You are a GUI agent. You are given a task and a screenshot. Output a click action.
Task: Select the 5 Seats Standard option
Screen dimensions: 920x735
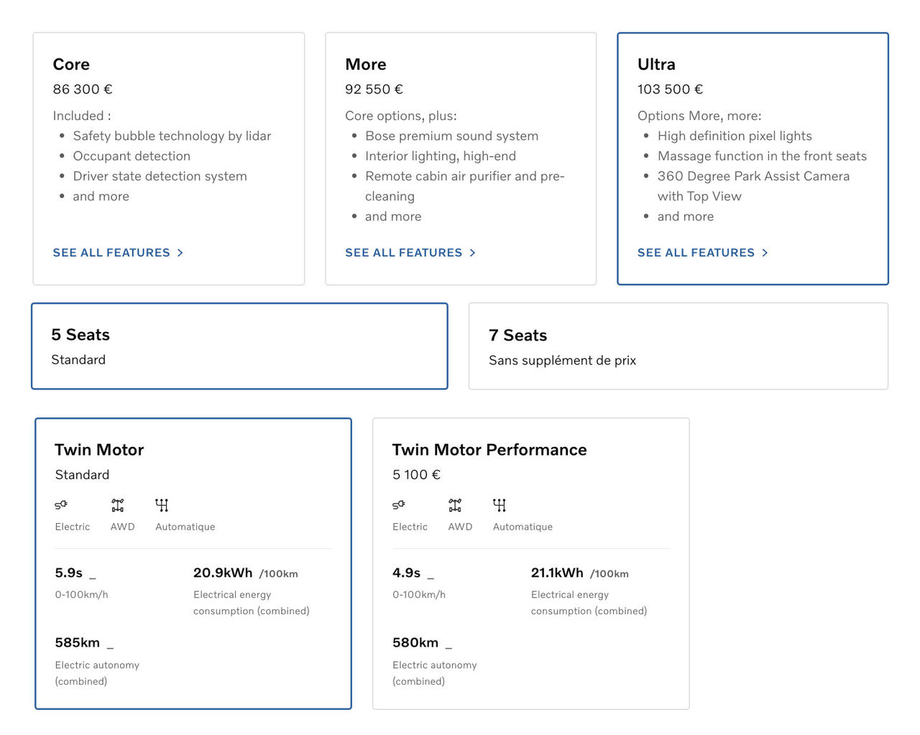239,346
